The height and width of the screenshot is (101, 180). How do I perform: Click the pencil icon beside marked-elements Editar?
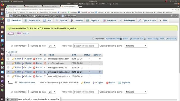pos(82,83)
